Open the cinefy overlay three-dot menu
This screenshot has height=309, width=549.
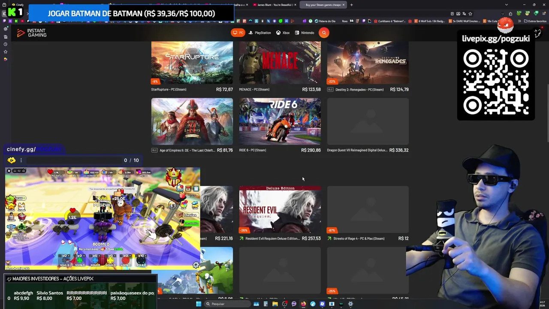click(21, 160)
